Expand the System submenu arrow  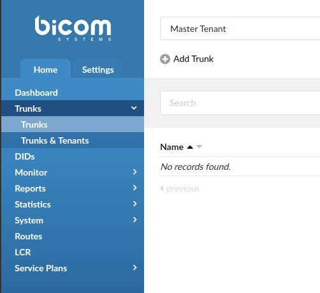tap(135, 220)
